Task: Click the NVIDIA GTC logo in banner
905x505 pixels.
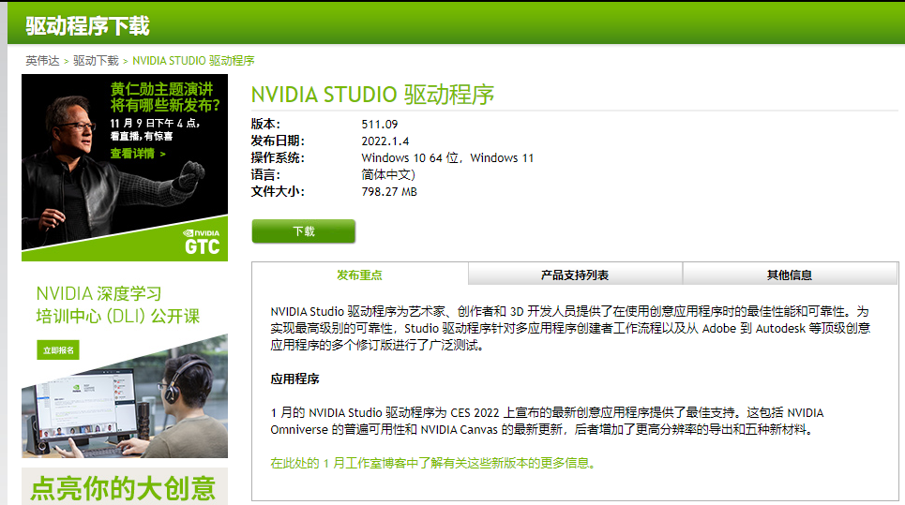Action: point(202,241)
